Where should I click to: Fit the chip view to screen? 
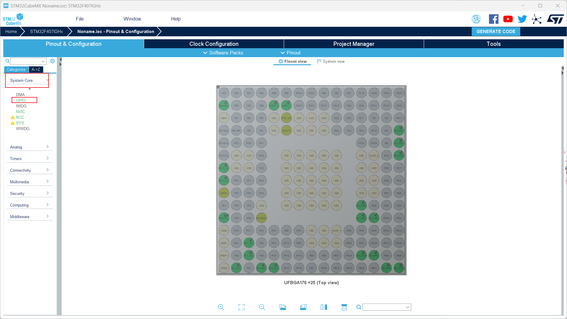coord(242,307)
